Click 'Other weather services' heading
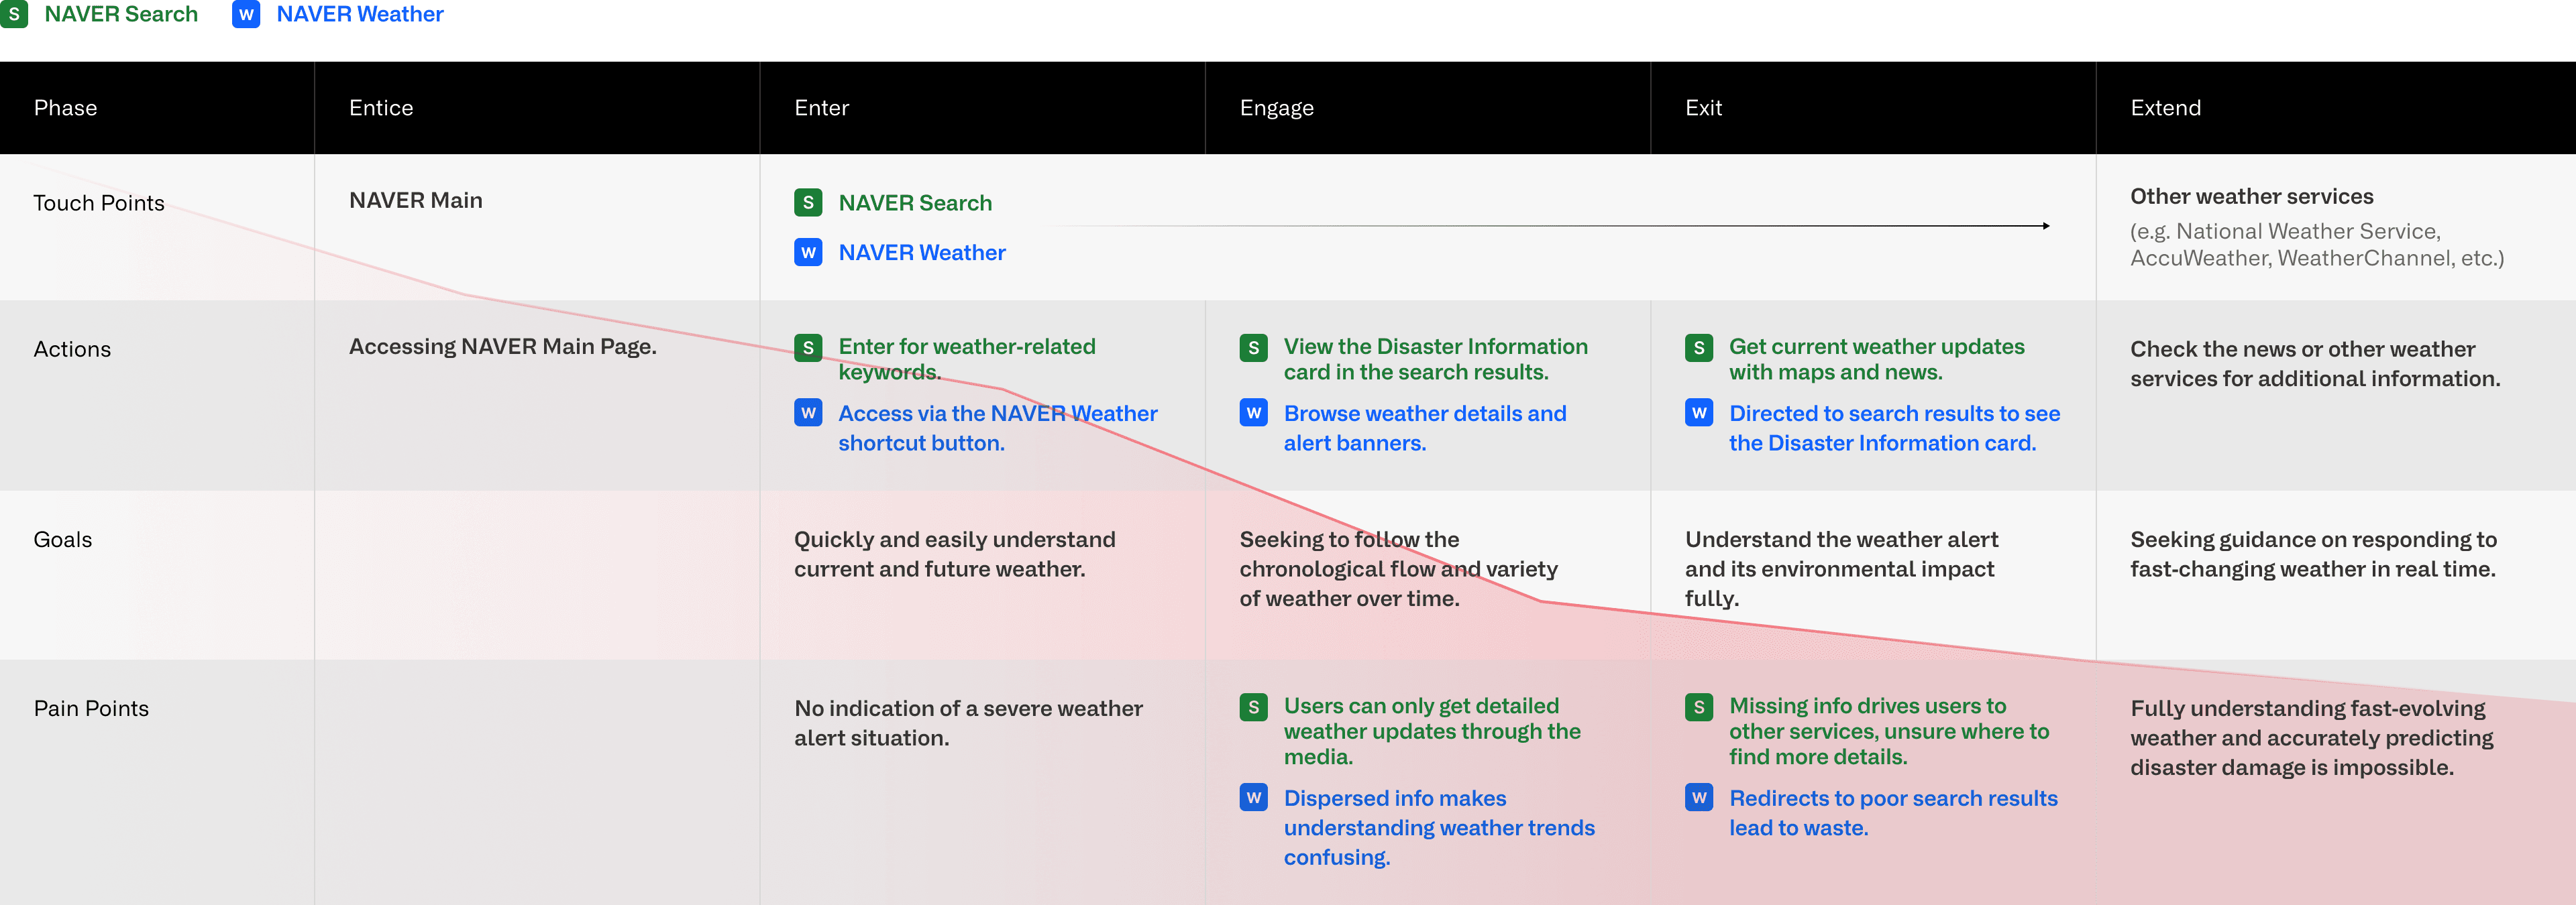 point(2251,197)
